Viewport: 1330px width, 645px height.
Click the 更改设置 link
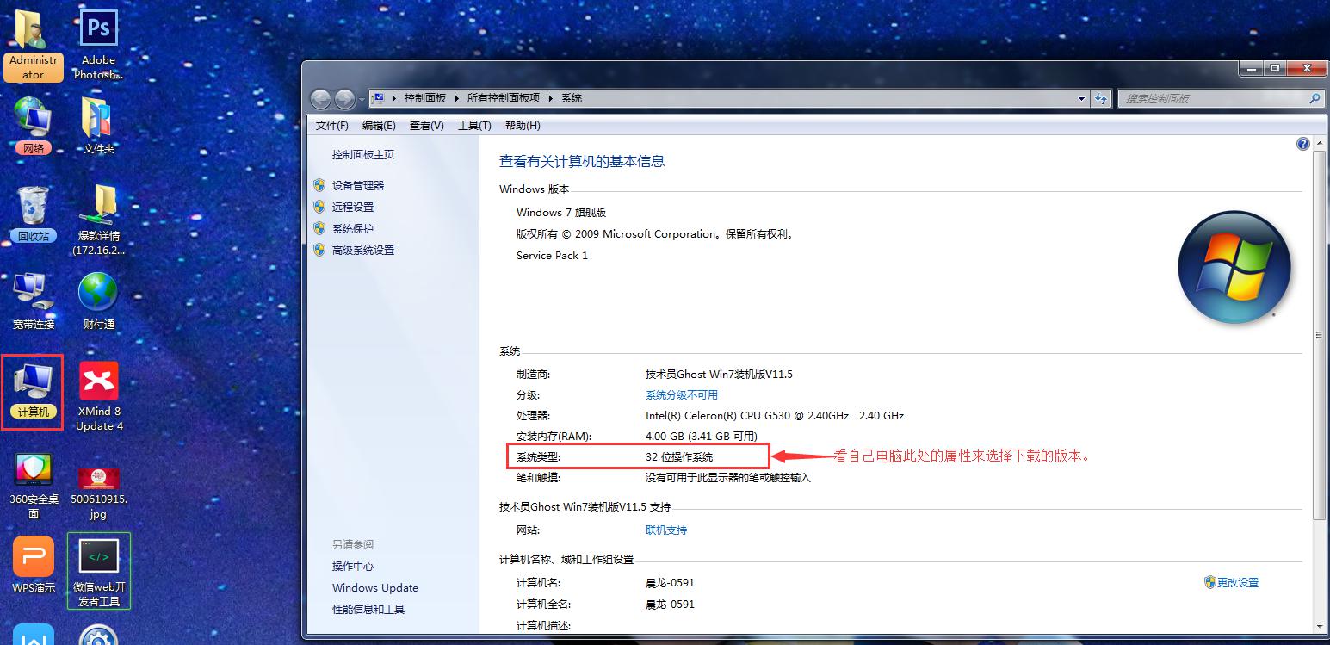tap(1237, 583)
